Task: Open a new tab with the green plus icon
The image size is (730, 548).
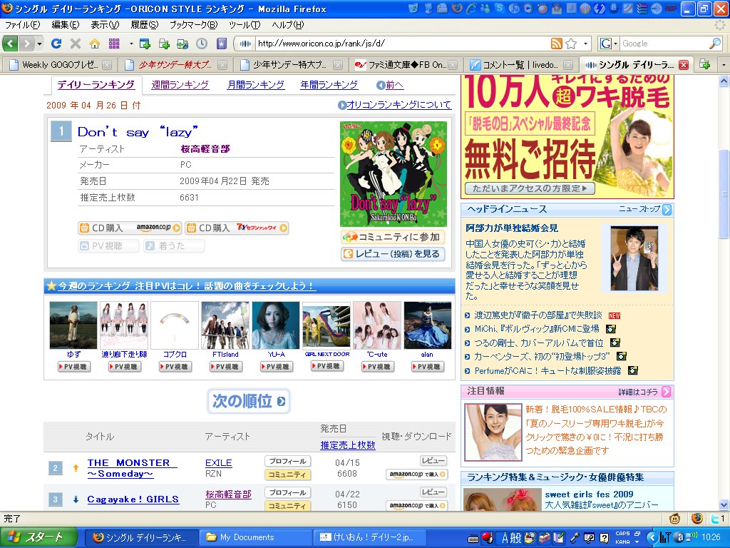Action: 705,65
